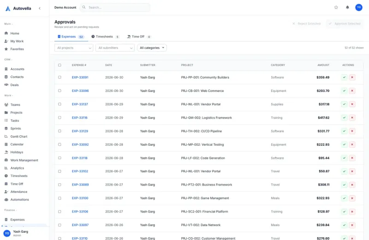Reject expense EXP-33106
Image resolution: width=369 pixels, height=240 pixels.
tap(352, 211)
